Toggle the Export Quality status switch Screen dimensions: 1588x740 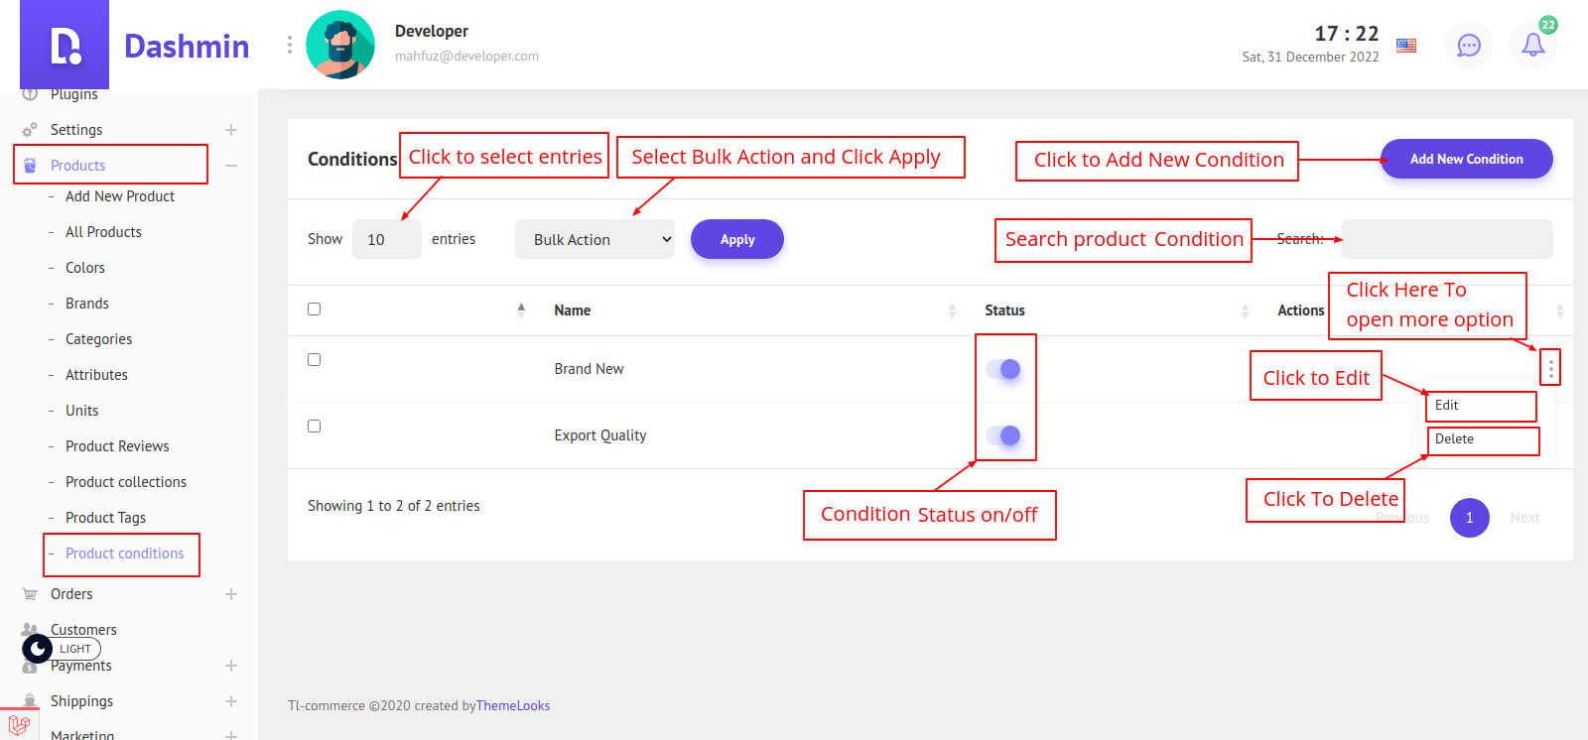1003,435
